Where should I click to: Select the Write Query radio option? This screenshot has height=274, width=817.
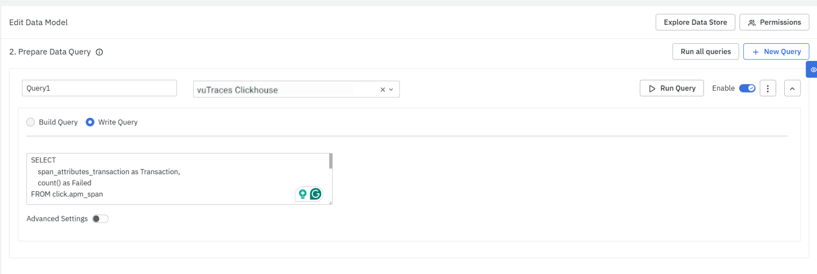click(x=90, y=122)
